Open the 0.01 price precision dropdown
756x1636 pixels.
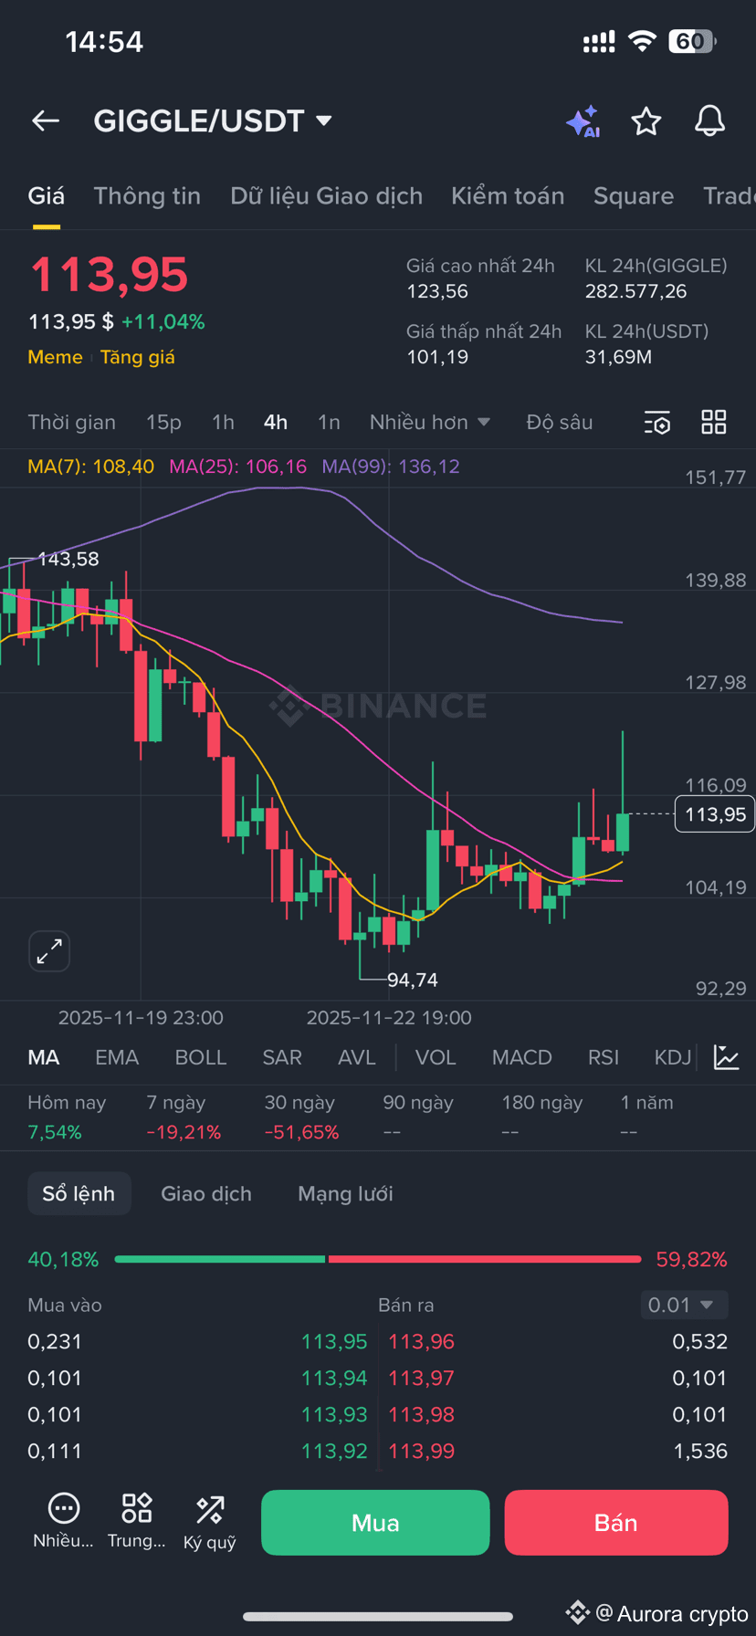point(684,1305)
